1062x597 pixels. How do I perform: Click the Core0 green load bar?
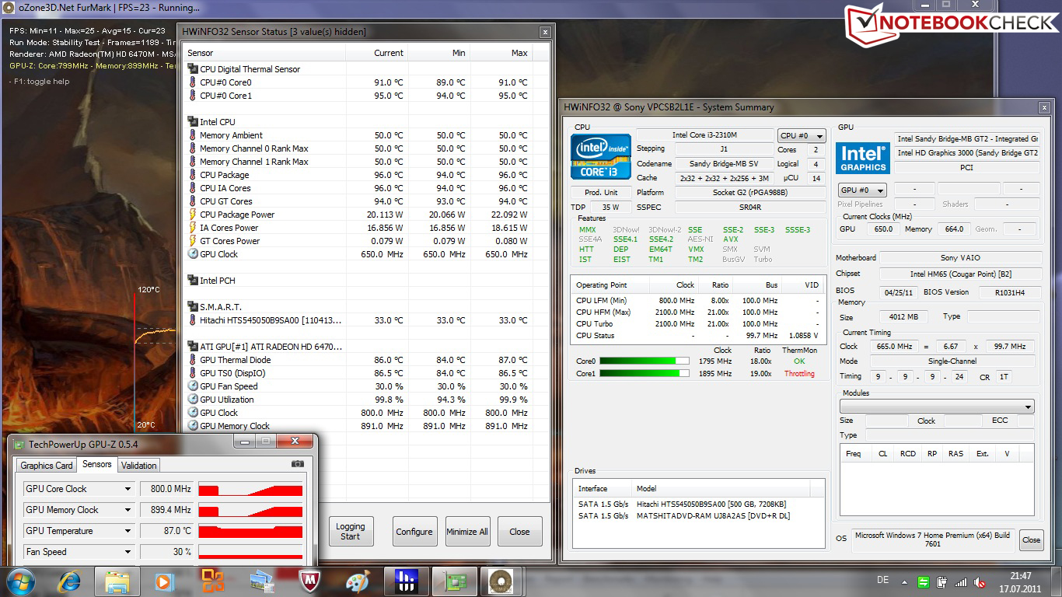click(644, 361)
